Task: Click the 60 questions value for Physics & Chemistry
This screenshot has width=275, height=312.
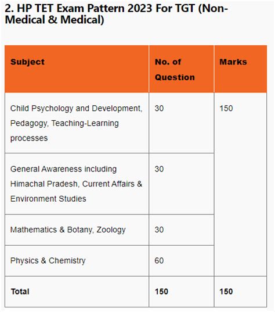Action: click(x=159, y=261)
